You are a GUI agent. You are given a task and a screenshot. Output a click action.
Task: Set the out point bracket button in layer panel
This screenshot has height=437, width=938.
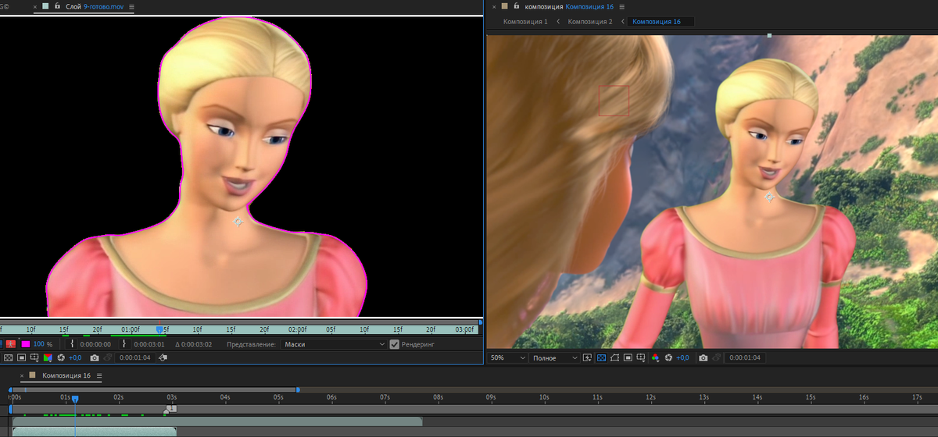pos(124,344)
